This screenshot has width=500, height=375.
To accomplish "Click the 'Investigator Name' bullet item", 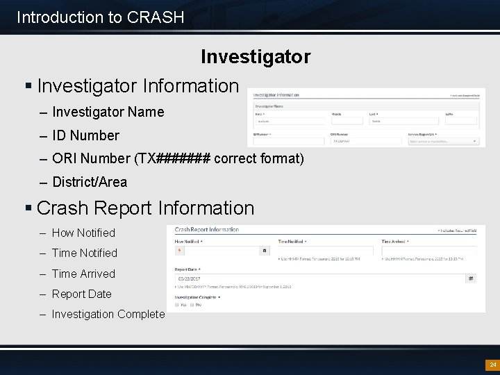I will [x=108, y=112].
